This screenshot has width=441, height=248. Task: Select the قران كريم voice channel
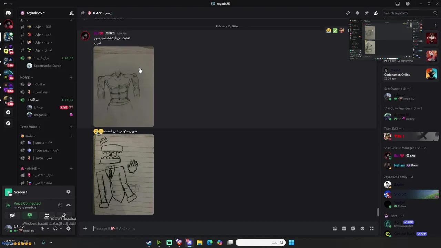47,58
